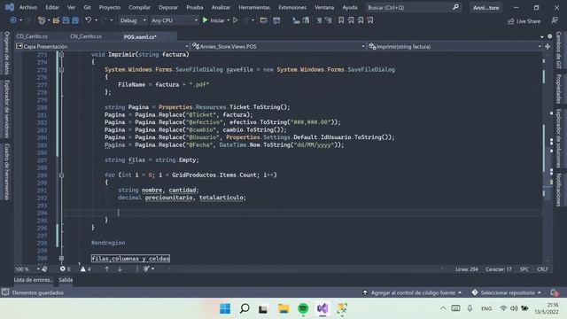
Task: Open the Imprimir(string factura) member dropdown
Action: point(454,46)
